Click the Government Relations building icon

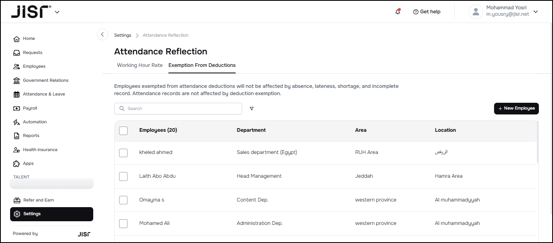pyautogui.click(x=17, y=81)
